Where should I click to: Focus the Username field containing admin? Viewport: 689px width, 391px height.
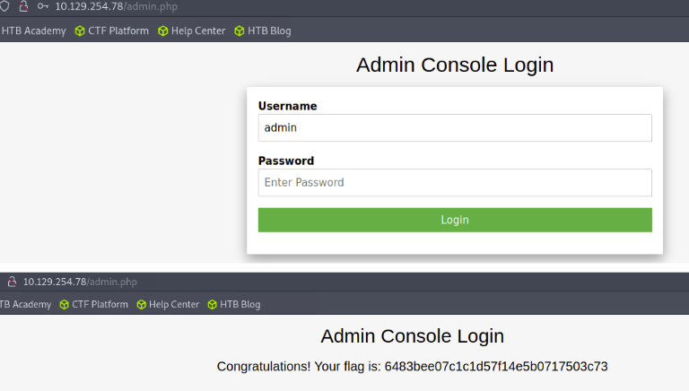pos(455,128)
